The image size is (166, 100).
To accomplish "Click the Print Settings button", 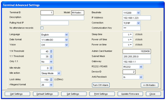I will click(102, 94).
